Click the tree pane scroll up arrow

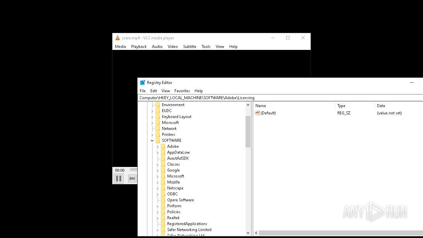click(x=248, y=105)
